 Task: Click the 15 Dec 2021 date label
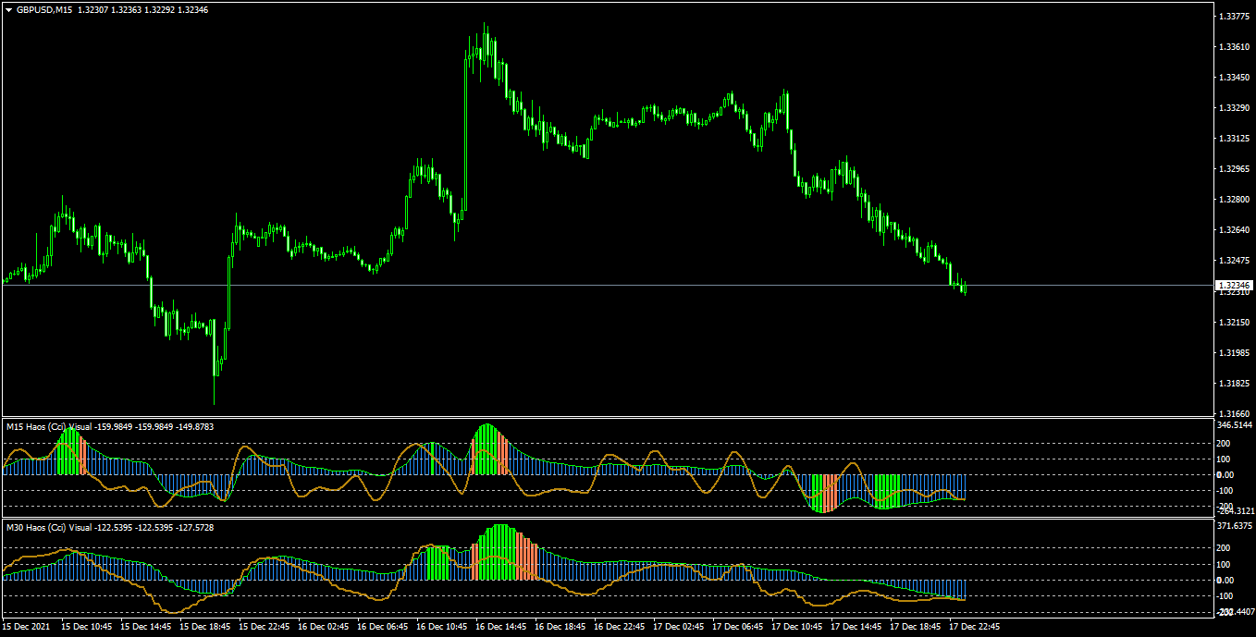pyautogui.click(x=27, y=627)
